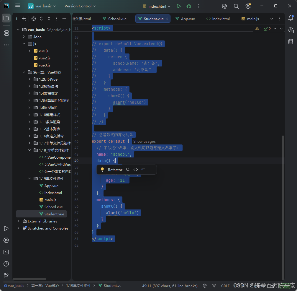Screen dimensions: 297x291
Task: Run the index.html configuration
Action: pyautogui.click(x=179, y=6)
